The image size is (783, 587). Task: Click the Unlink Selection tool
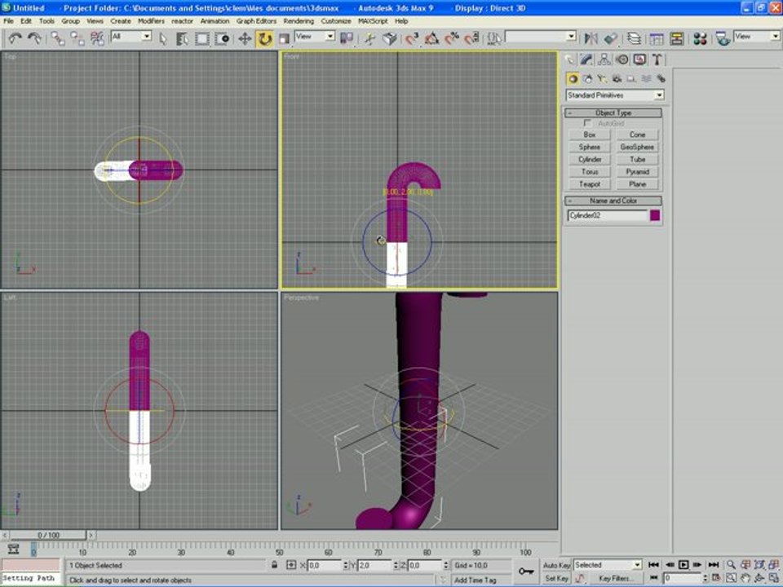click(77, 38)
